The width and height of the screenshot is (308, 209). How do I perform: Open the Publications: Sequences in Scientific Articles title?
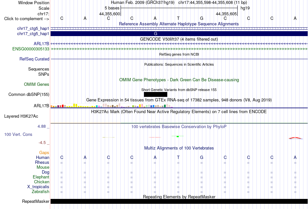click(x=179, y=64)
